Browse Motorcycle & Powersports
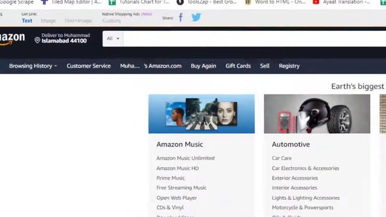 pyautogui.click(x=303, y=207)
